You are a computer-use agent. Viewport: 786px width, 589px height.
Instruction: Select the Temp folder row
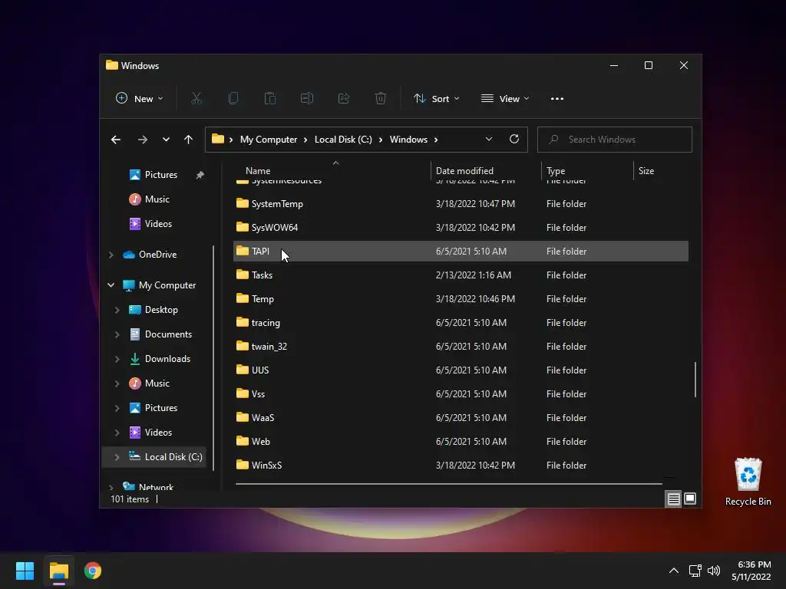[461, 299]
